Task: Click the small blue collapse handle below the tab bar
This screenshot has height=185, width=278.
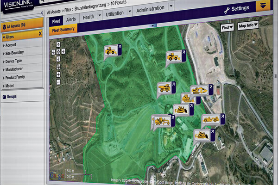Action: coord(152,25)
